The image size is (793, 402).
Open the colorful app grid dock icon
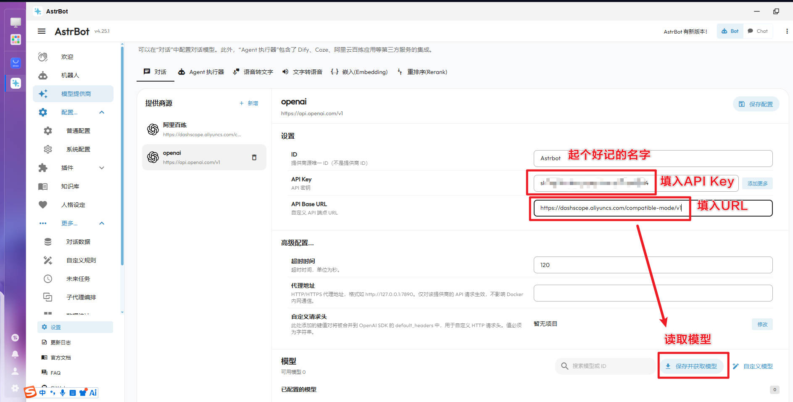pos(16,40)
